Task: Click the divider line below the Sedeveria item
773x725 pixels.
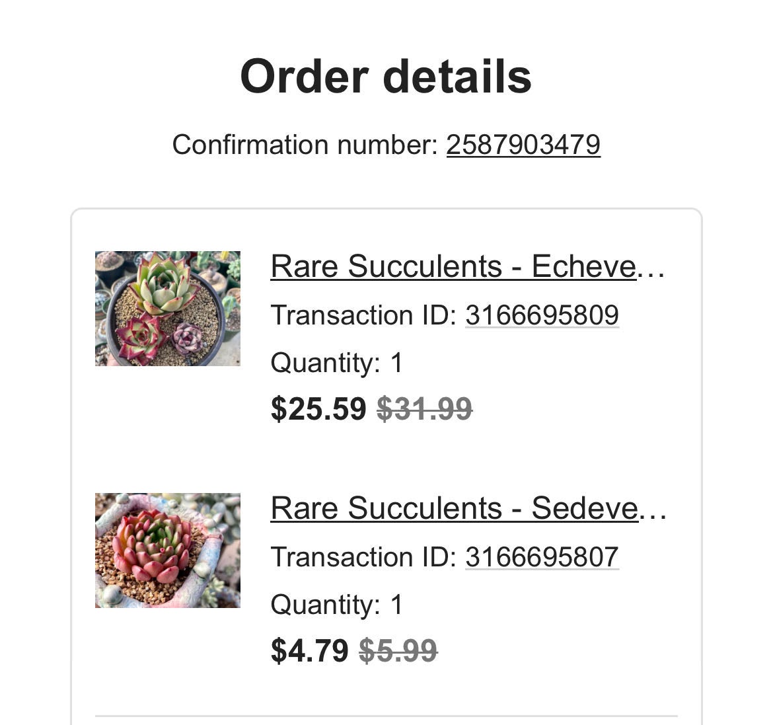Action: click(x=386, y=716)
